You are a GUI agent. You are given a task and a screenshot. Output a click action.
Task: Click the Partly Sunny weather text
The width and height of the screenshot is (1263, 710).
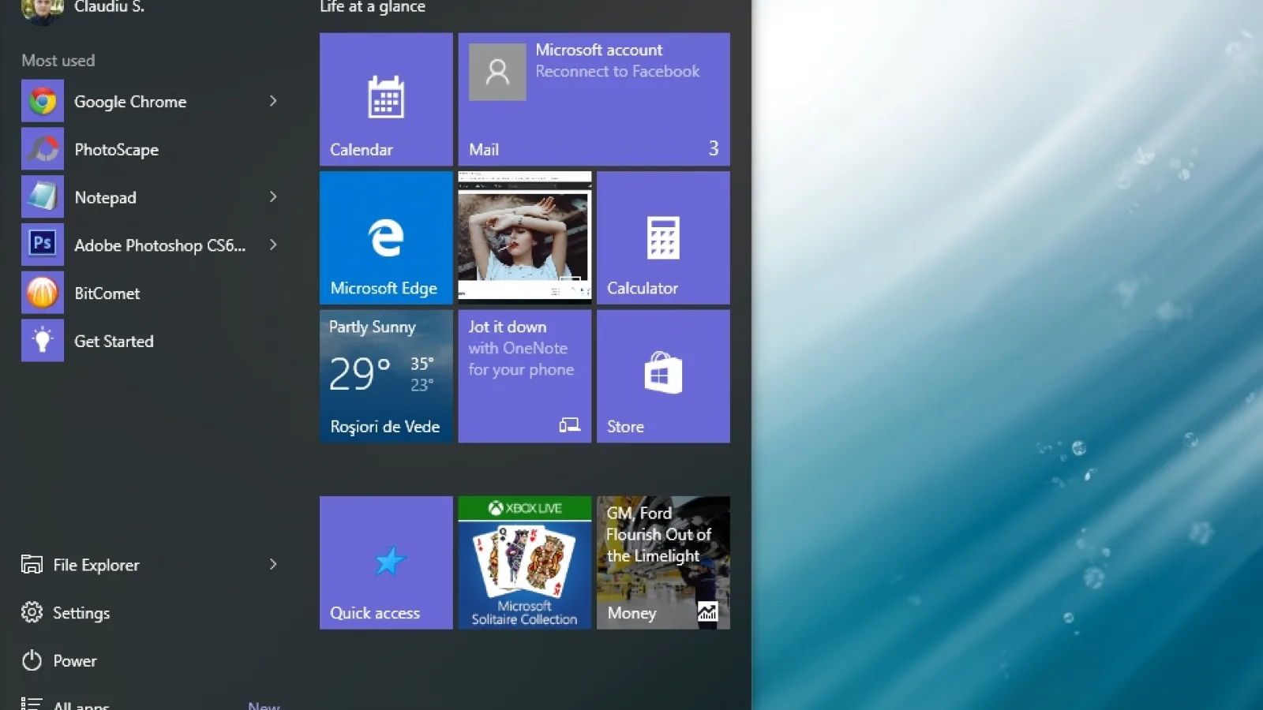click(x=372, y=327)
